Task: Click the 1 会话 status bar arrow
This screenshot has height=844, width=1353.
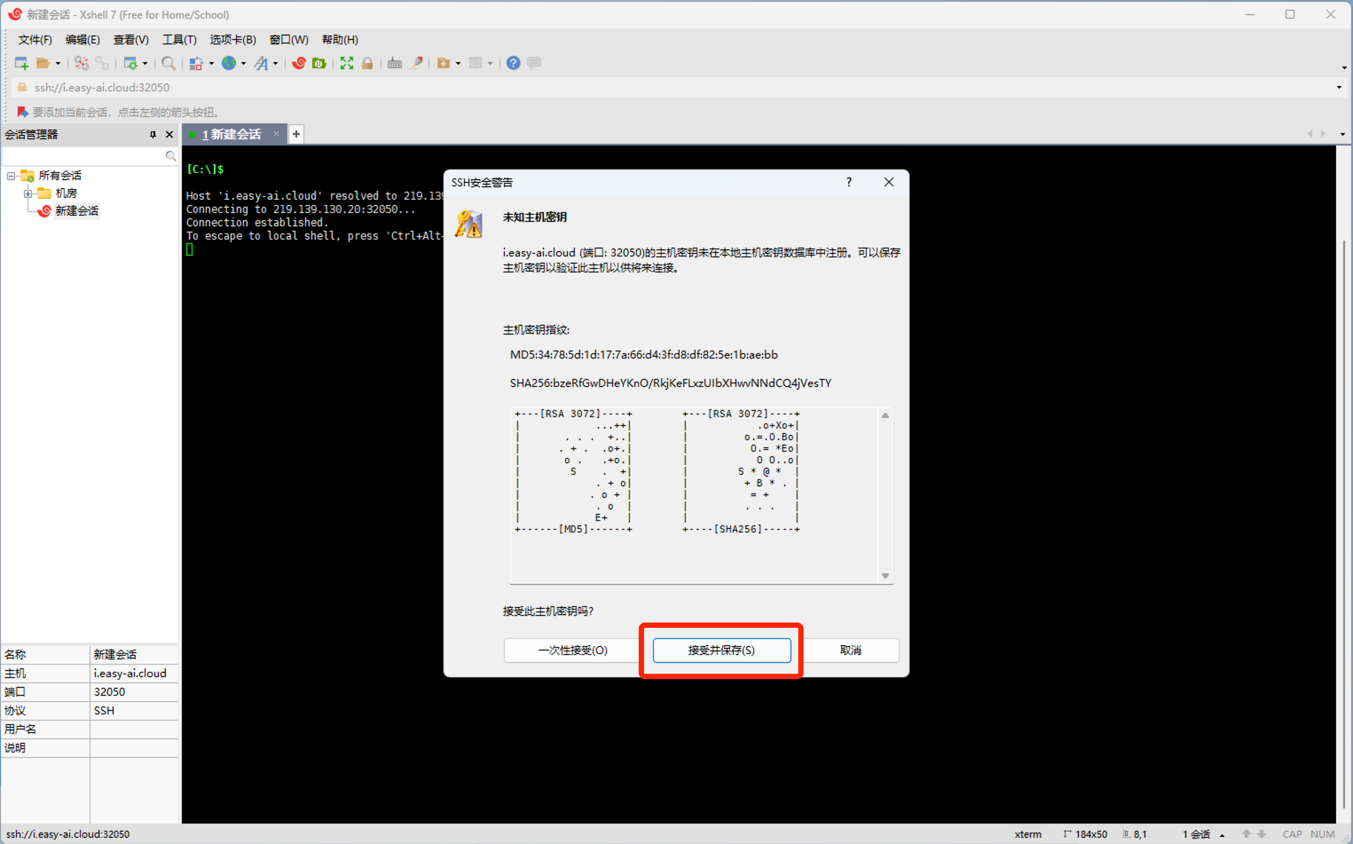Action: (1222, 835)
